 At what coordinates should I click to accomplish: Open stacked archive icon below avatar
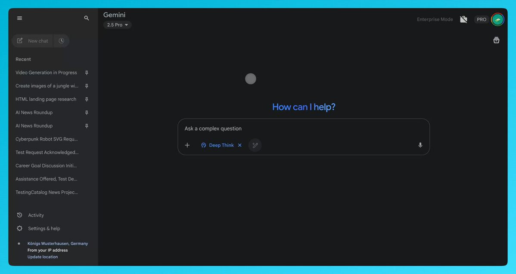tap(496, 40)
